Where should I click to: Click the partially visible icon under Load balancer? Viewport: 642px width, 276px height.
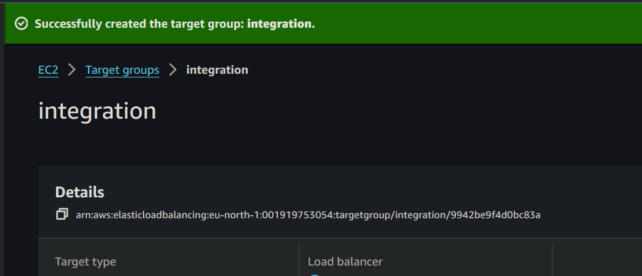[315, 274]
